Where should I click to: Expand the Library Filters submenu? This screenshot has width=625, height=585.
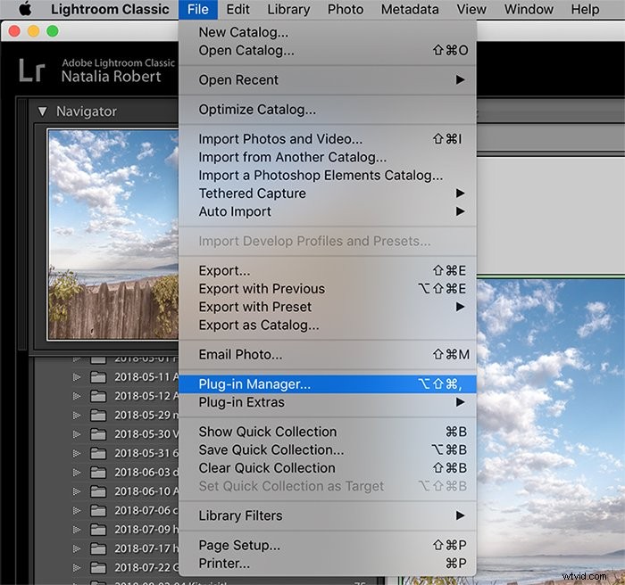(328, 515)
